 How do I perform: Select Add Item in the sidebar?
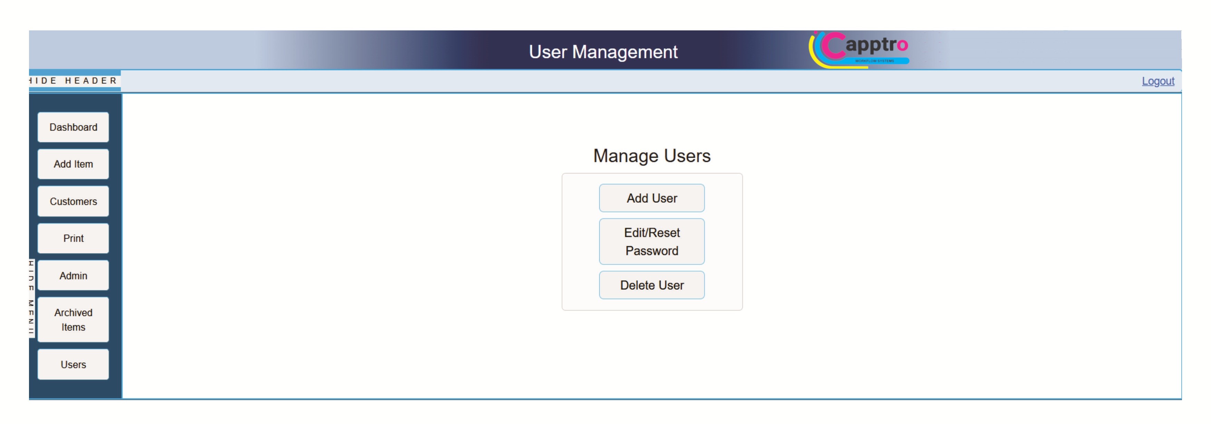click(73, 164)
